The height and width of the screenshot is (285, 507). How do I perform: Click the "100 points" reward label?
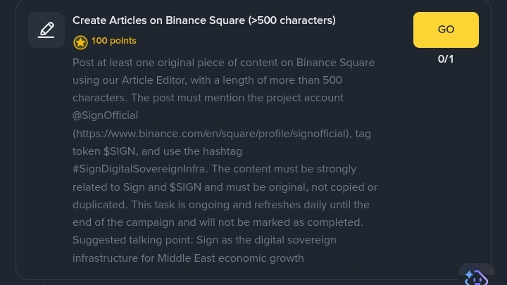coord(113,41)
